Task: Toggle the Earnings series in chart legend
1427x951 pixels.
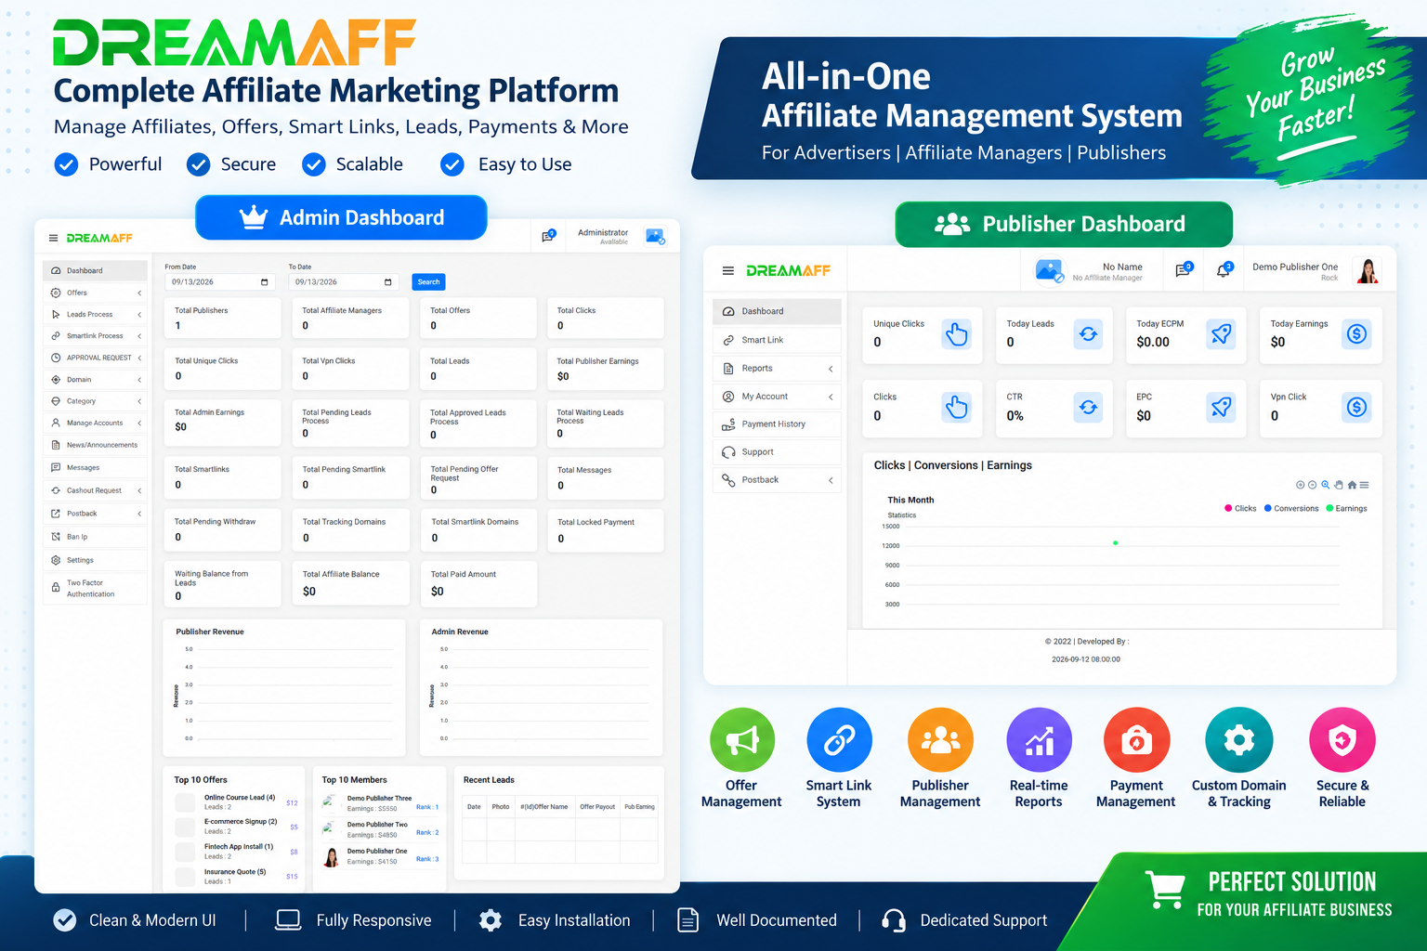Action: pyautogui.click(x=1346, y=508)
